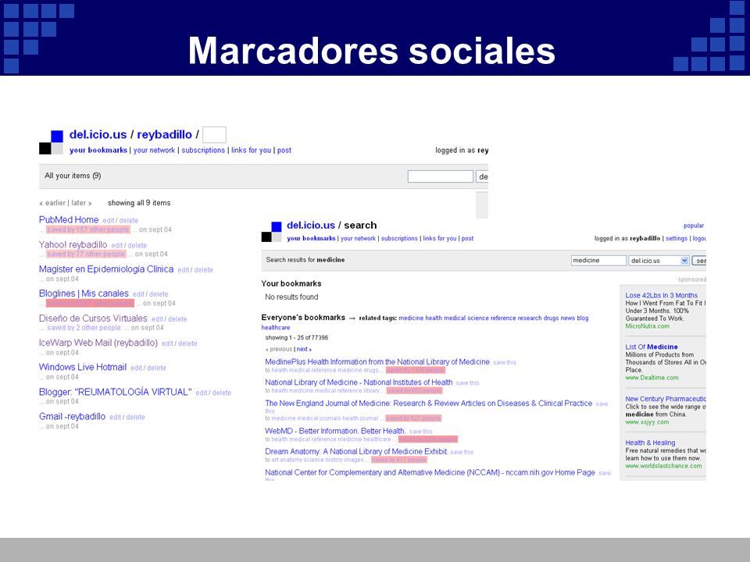Open sponsored ad 'List Of Medicine'
This screenshot has width=750, height=562.
click(x=652, y=347)
